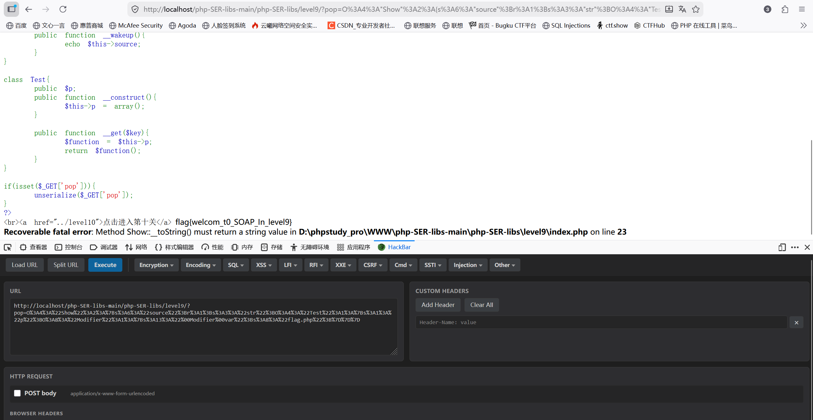This screenshot has width=813, height=420.
Task: Click the element picker icon in devtools
Action: tap(8, 247)
